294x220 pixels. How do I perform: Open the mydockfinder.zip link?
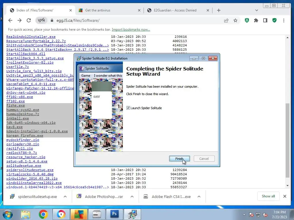(x=23, y=140)
